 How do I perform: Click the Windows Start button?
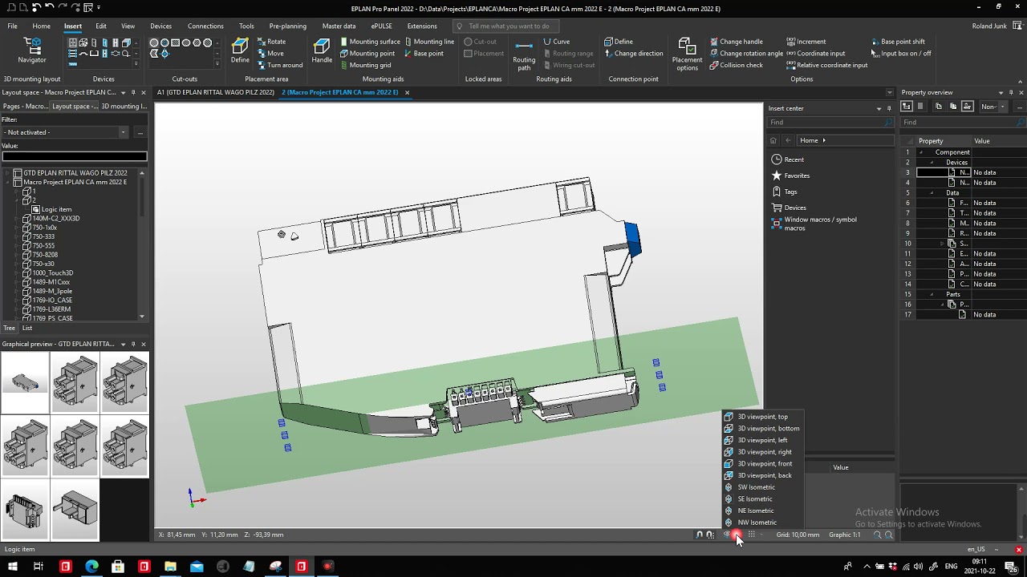point(13,567)
